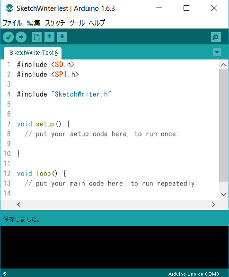The height and width of the screenshot is (277, 229).
Task: Click line number 12 in the gutter
Action: (x=7, y=174)
